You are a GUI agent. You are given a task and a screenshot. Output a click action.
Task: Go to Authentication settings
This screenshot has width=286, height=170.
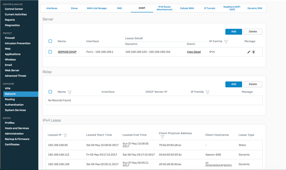(x=14, y=105)
